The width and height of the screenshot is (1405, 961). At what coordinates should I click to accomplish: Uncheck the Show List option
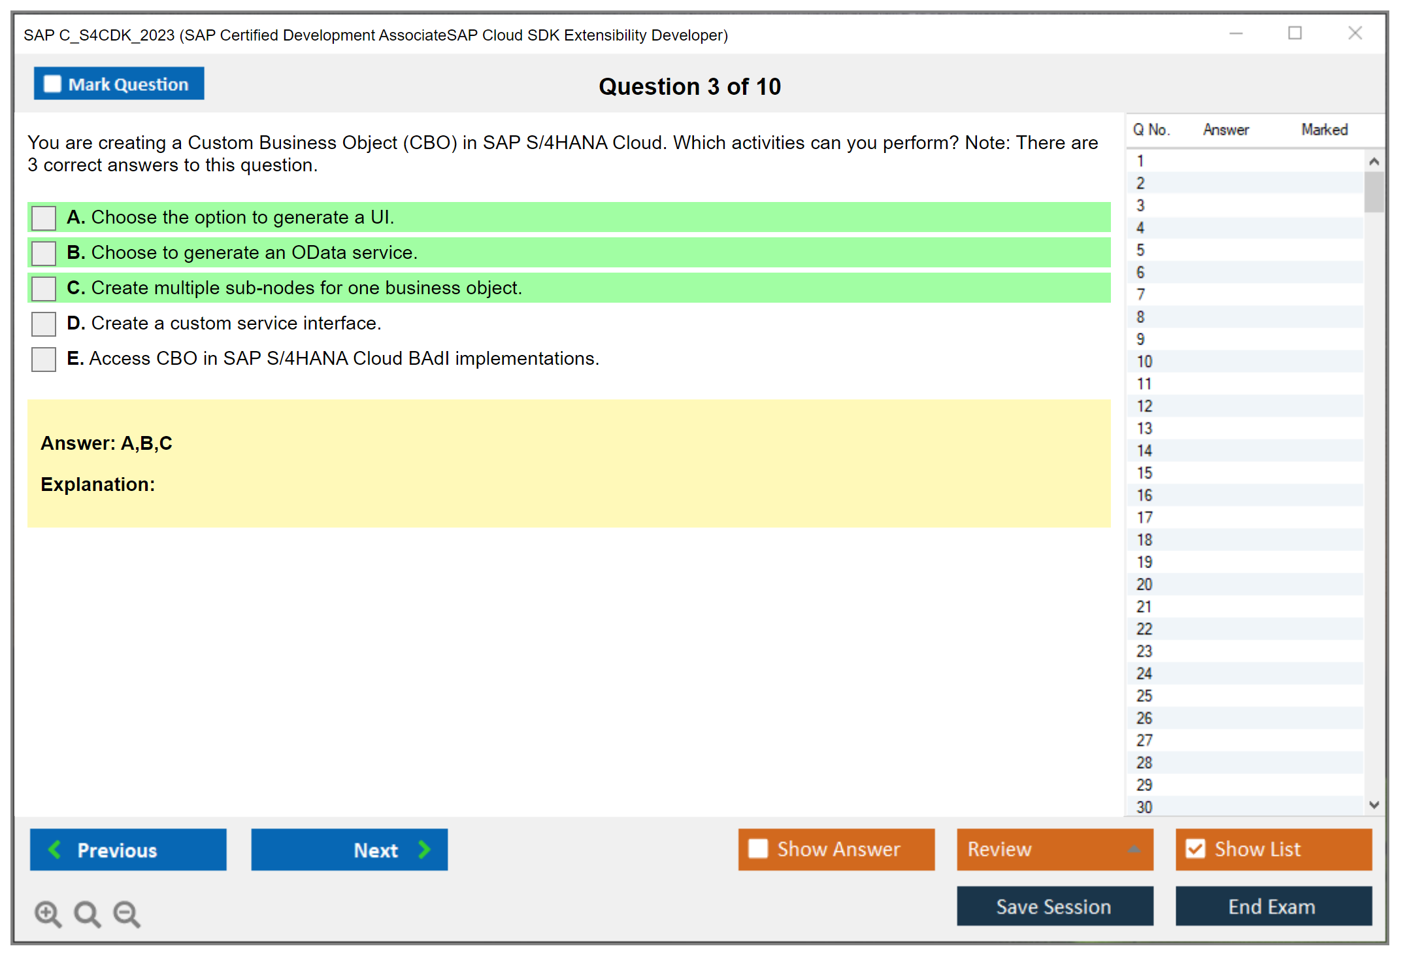[x=1195, y=849]
